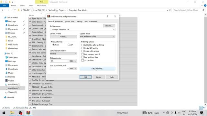This screenshot has width=207, height=116.
Task: Click the dialog Help button
Action: (x=112, y=77)
